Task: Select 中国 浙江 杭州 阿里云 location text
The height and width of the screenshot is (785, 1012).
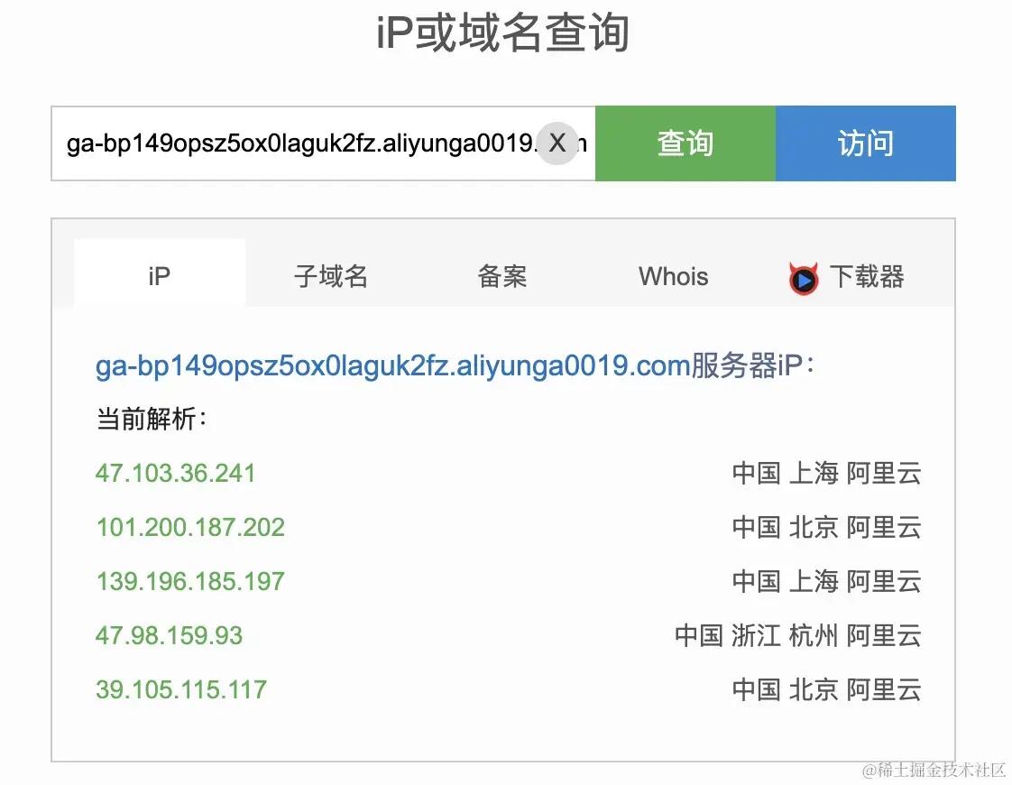Action: [797, 636]
